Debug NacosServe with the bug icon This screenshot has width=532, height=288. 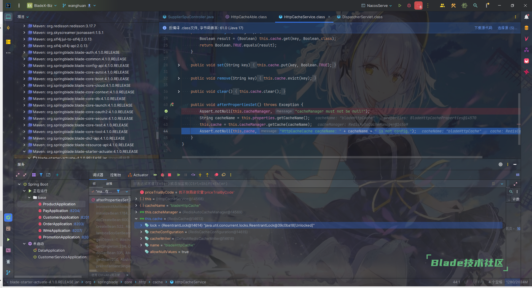coord(409,6)
